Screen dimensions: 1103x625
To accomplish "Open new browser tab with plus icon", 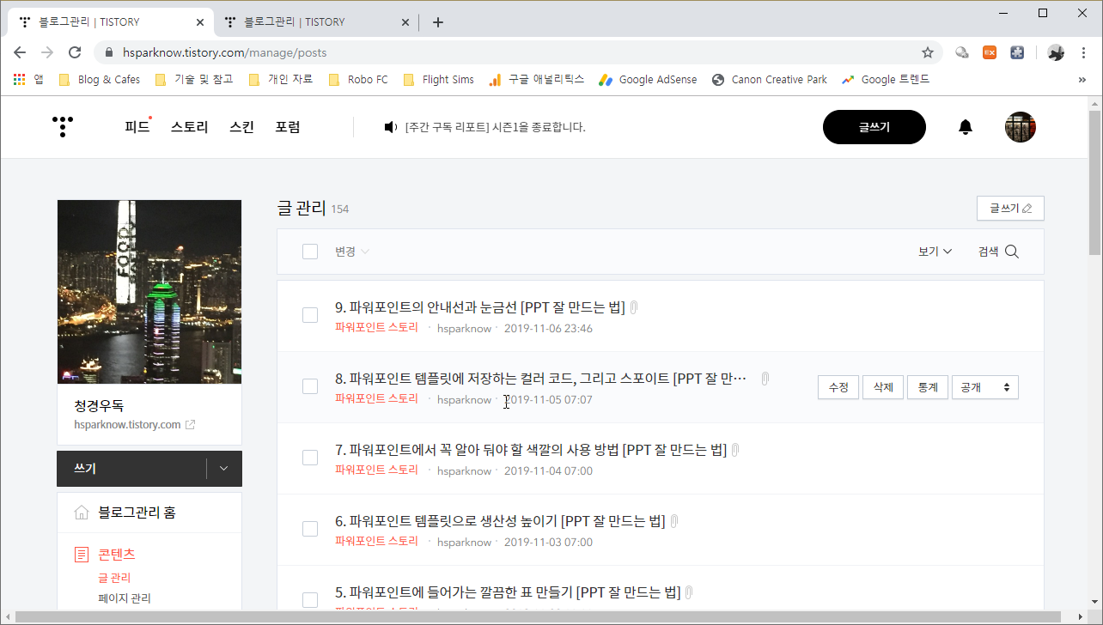I will (x=438, y=22).
